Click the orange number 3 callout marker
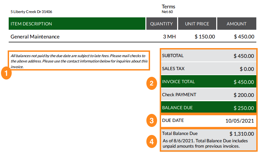The height and width of the screenshot is (157, 264). point(151,120)
